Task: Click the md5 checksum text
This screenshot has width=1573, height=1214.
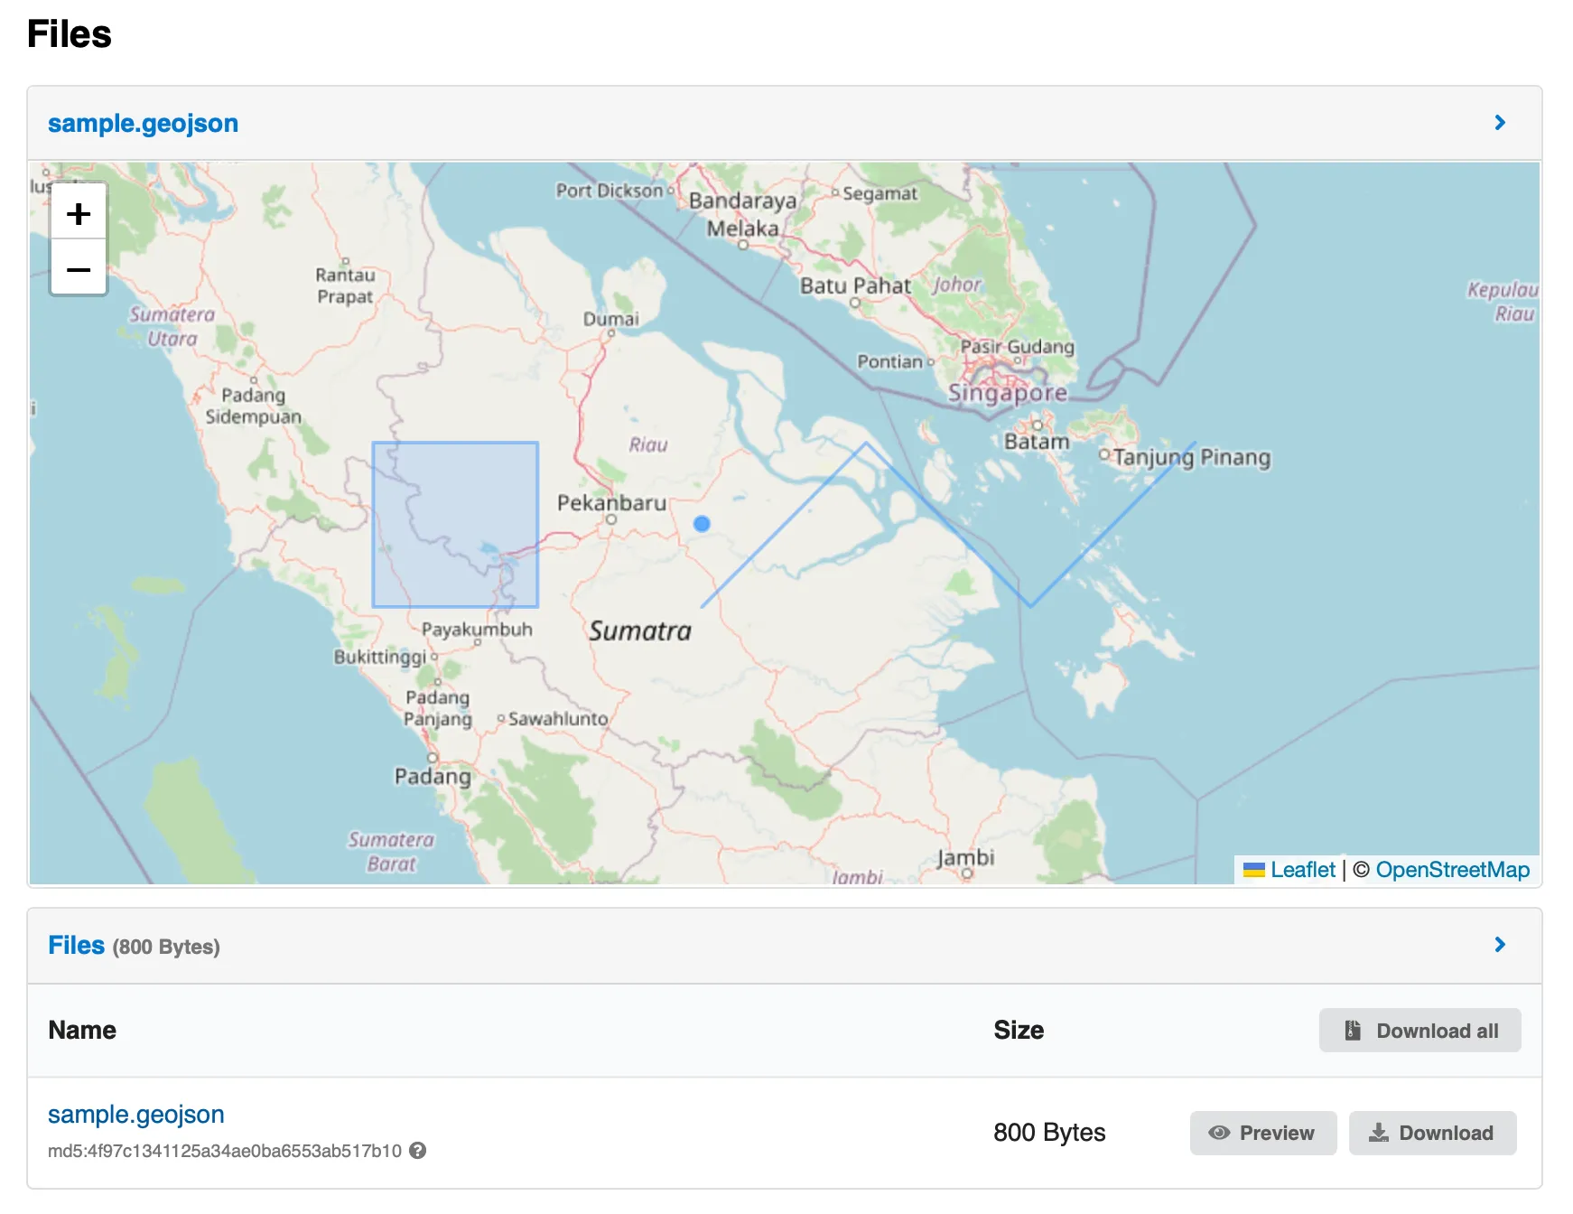Action: (224, 1151)
